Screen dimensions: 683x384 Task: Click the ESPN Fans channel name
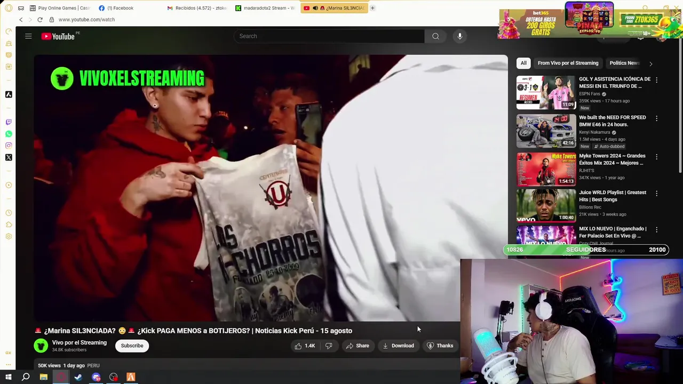(x=590, y=94)
